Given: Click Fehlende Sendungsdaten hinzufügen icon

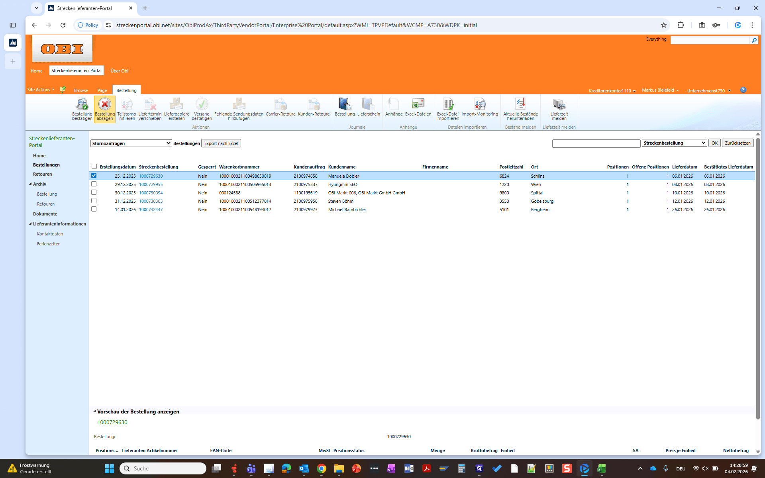Looking at the screenshot, I should click(239, 109).
